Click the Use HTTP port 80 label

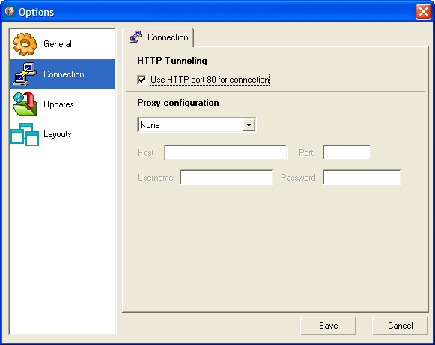point(210,79)
